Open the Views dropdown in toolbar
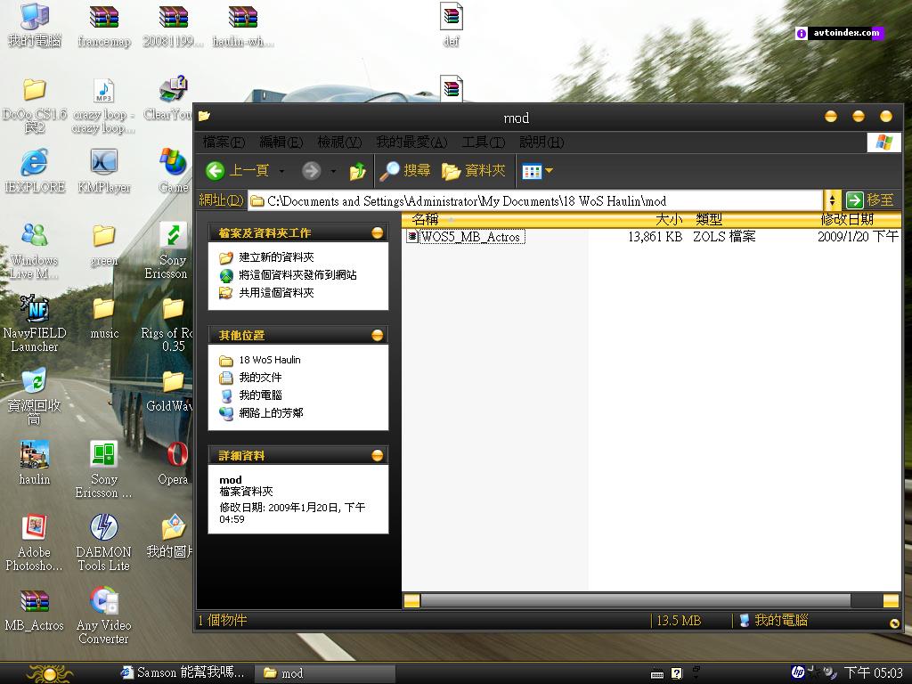Image resolution: width=912 pixels, height=684 pixels. (538, 171)
